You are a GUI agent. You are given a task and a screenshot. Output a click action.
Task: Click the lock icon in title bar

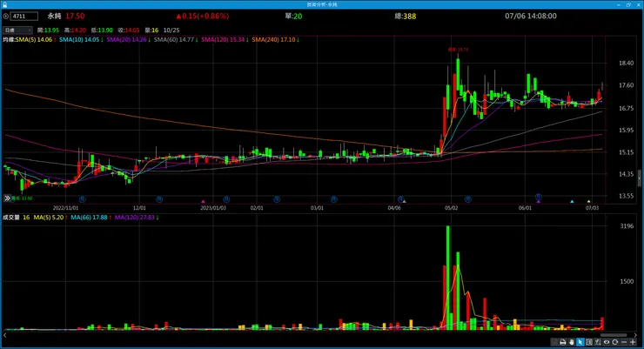pos(5,4)
